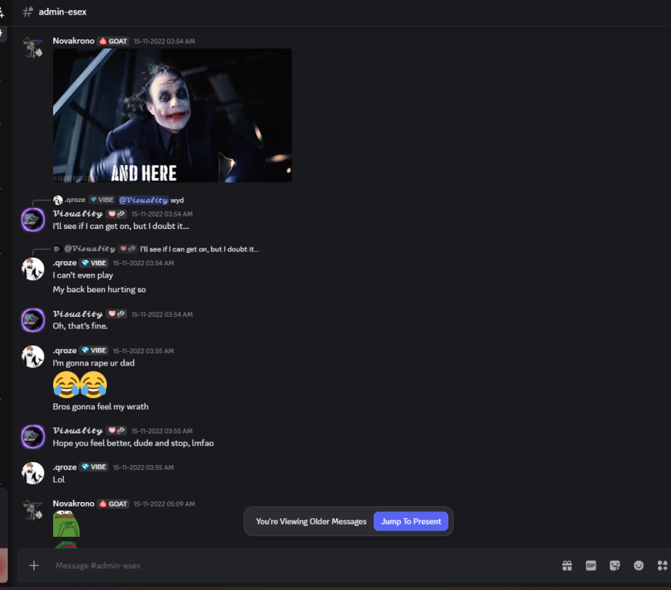Click Visuality's avatar beside 'Oh, that's fine.'

point(33,320)
